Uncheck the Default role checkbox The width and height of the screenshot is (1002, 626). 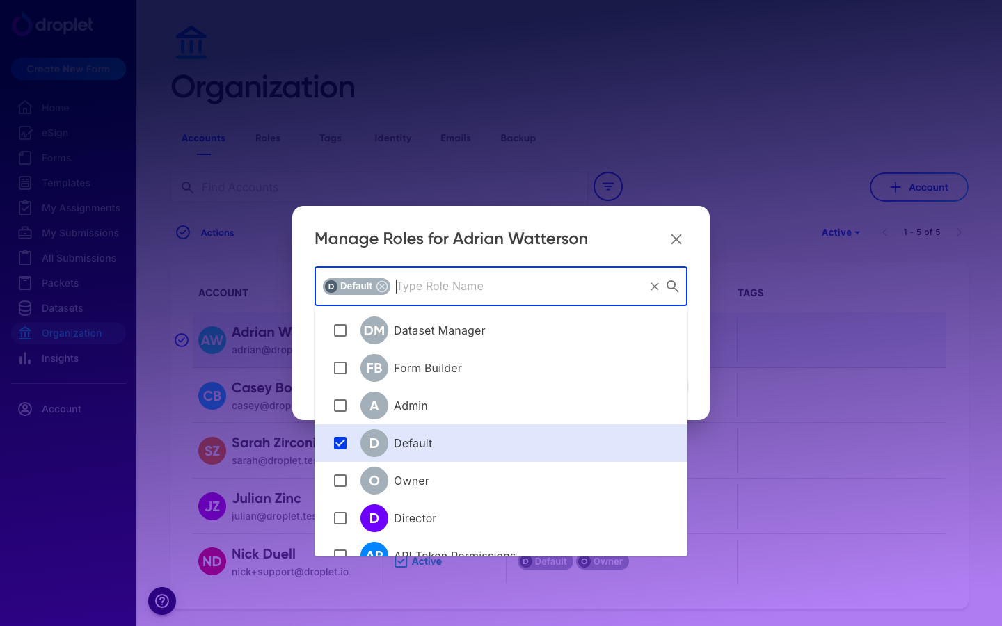[x=340, y=443]
